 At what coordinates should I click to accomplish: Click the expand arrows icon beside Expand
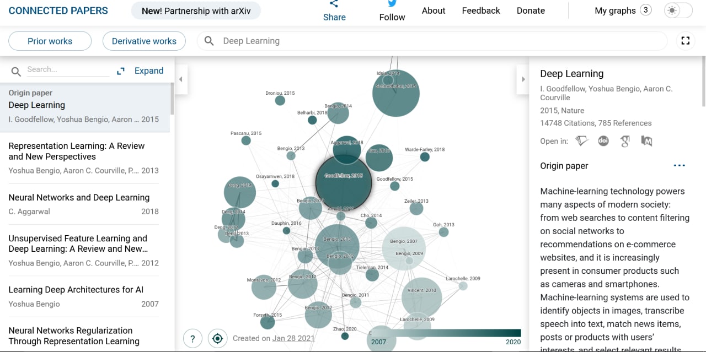click(x=121, y=71)
